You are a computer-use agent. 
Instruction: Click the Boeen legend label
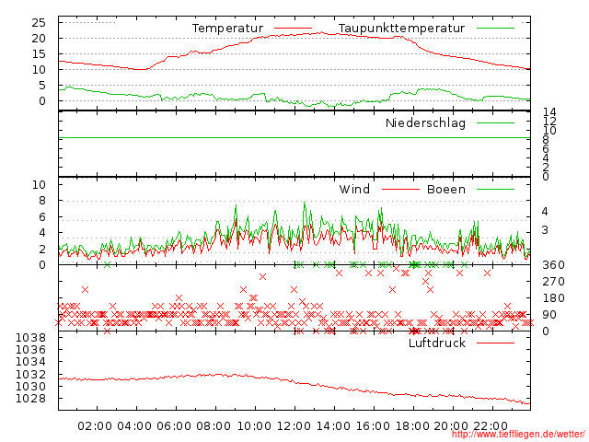pyautogui.click(x=446, y=189)
